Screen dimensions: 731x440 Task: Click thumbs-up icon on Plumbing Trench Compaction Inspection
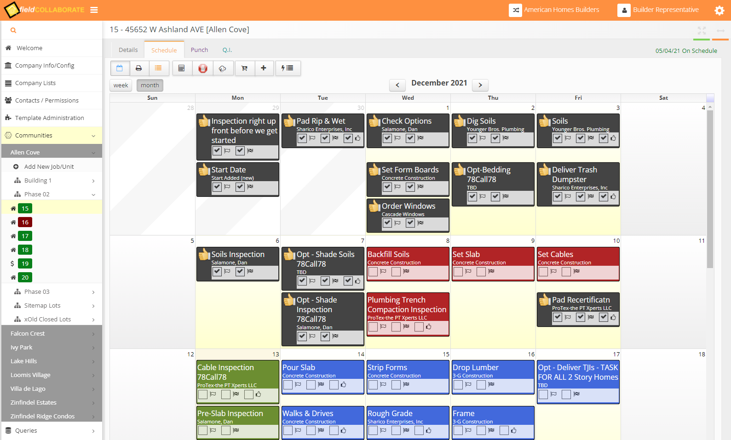click(x=428, y=327)
